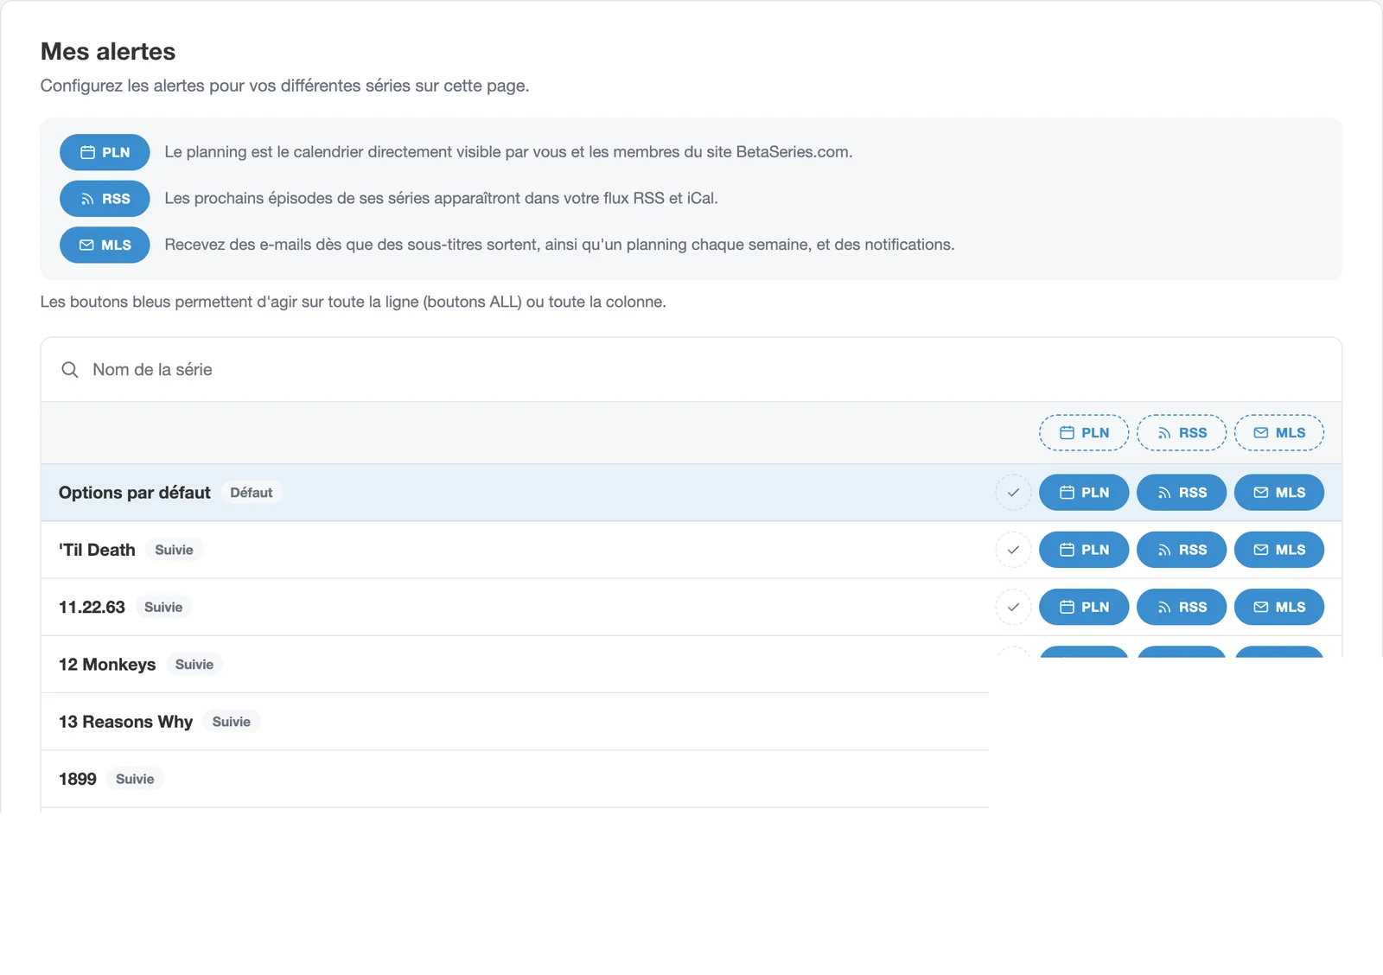1383x975 pixels.
Task: Toggle MLS alert for 11.22.63
Action: pos(1279,607)
